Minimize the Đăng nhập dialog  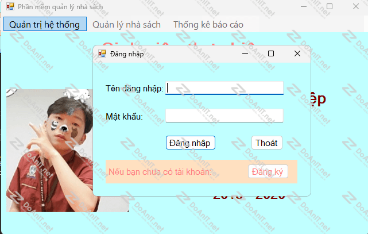(x=245, y=53)
